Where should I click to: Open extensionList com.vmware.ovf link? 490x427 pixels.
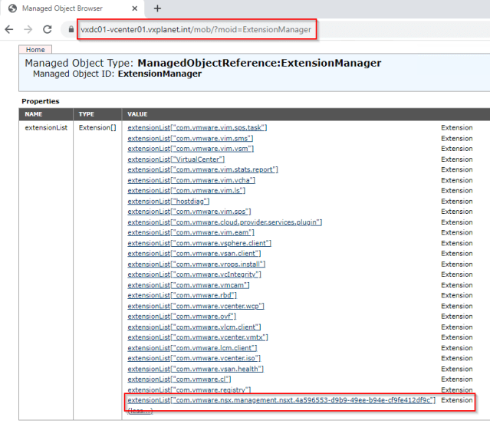[x=182, y=317]
